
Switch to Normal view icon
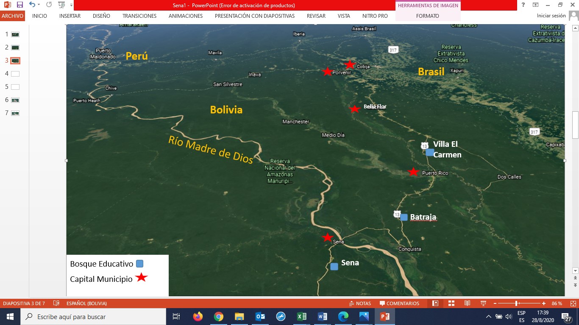(435, 303)
